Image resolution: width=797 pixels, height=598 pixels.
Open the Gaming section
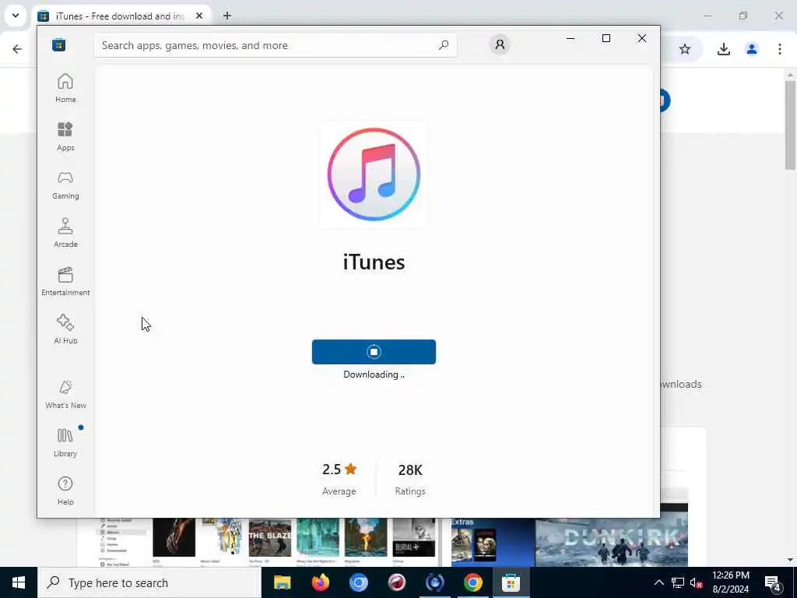coord(65,185)
